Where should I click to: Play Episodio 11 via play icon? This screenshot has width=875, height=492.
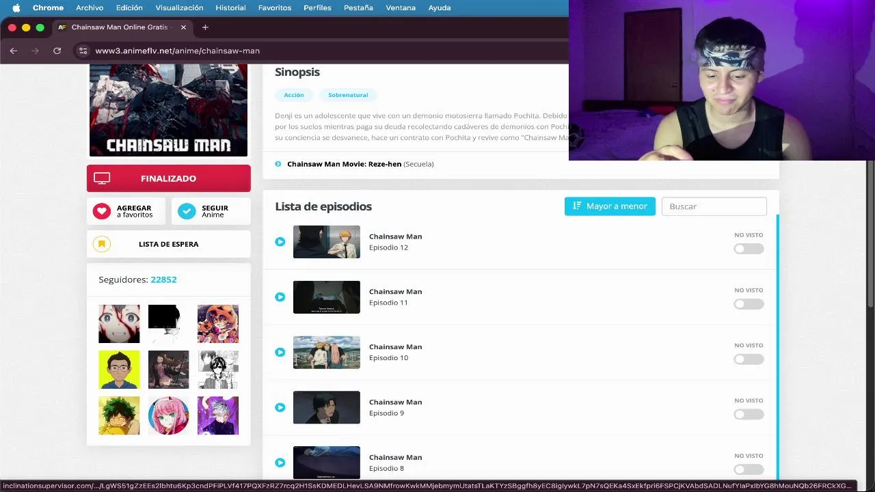tap(280, 297)
